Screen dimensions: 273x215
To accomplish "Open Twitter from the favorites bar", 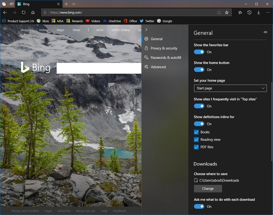I will (x=147, y=21).
